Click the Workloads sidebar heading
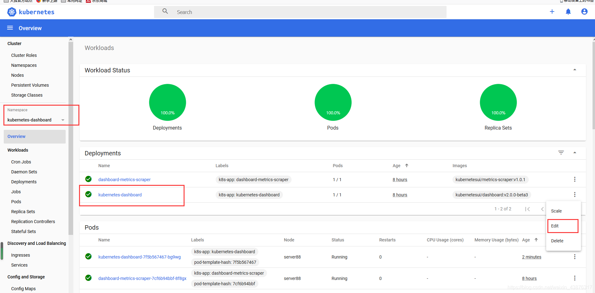This screenshot has width=595, height=293. 18,150
